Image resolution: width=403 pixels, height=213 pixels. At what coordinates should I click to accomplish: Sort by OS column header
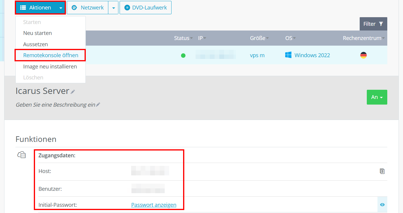click(x=290, y=38)
